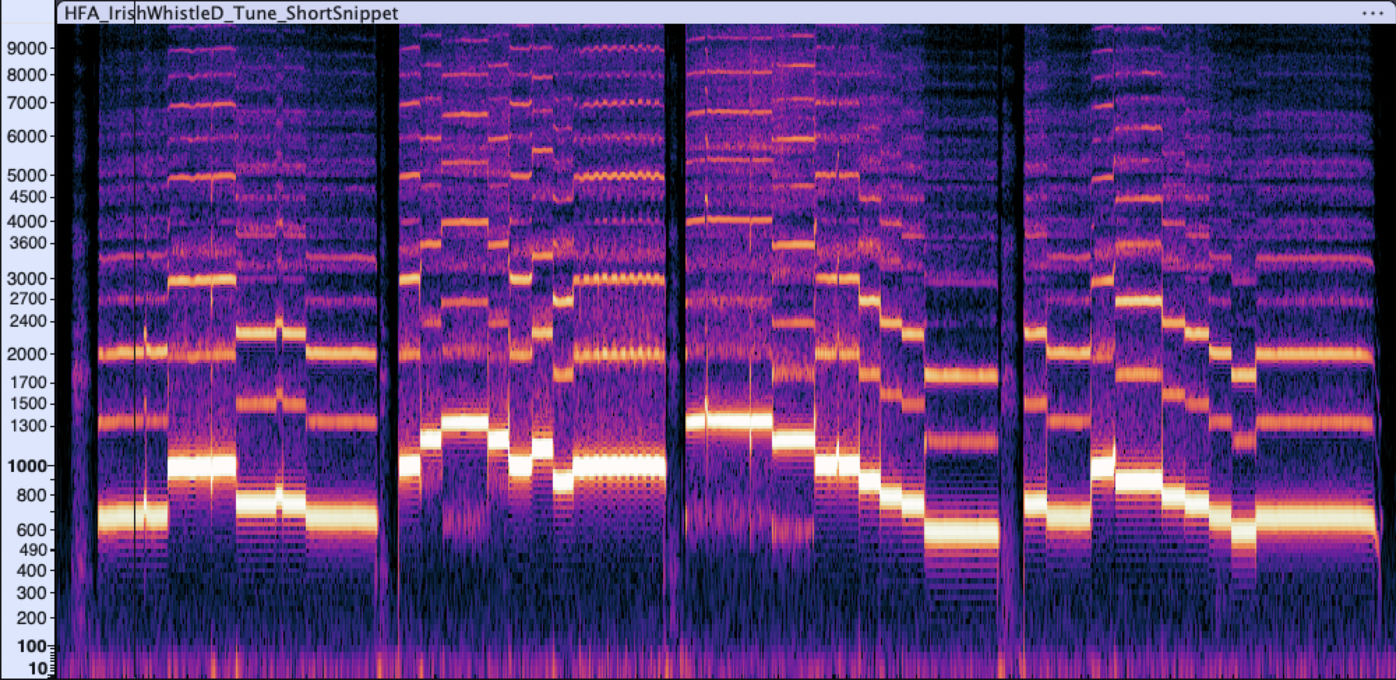
Task: Click the 490 Hz axis label
Action: pos(29,549)
